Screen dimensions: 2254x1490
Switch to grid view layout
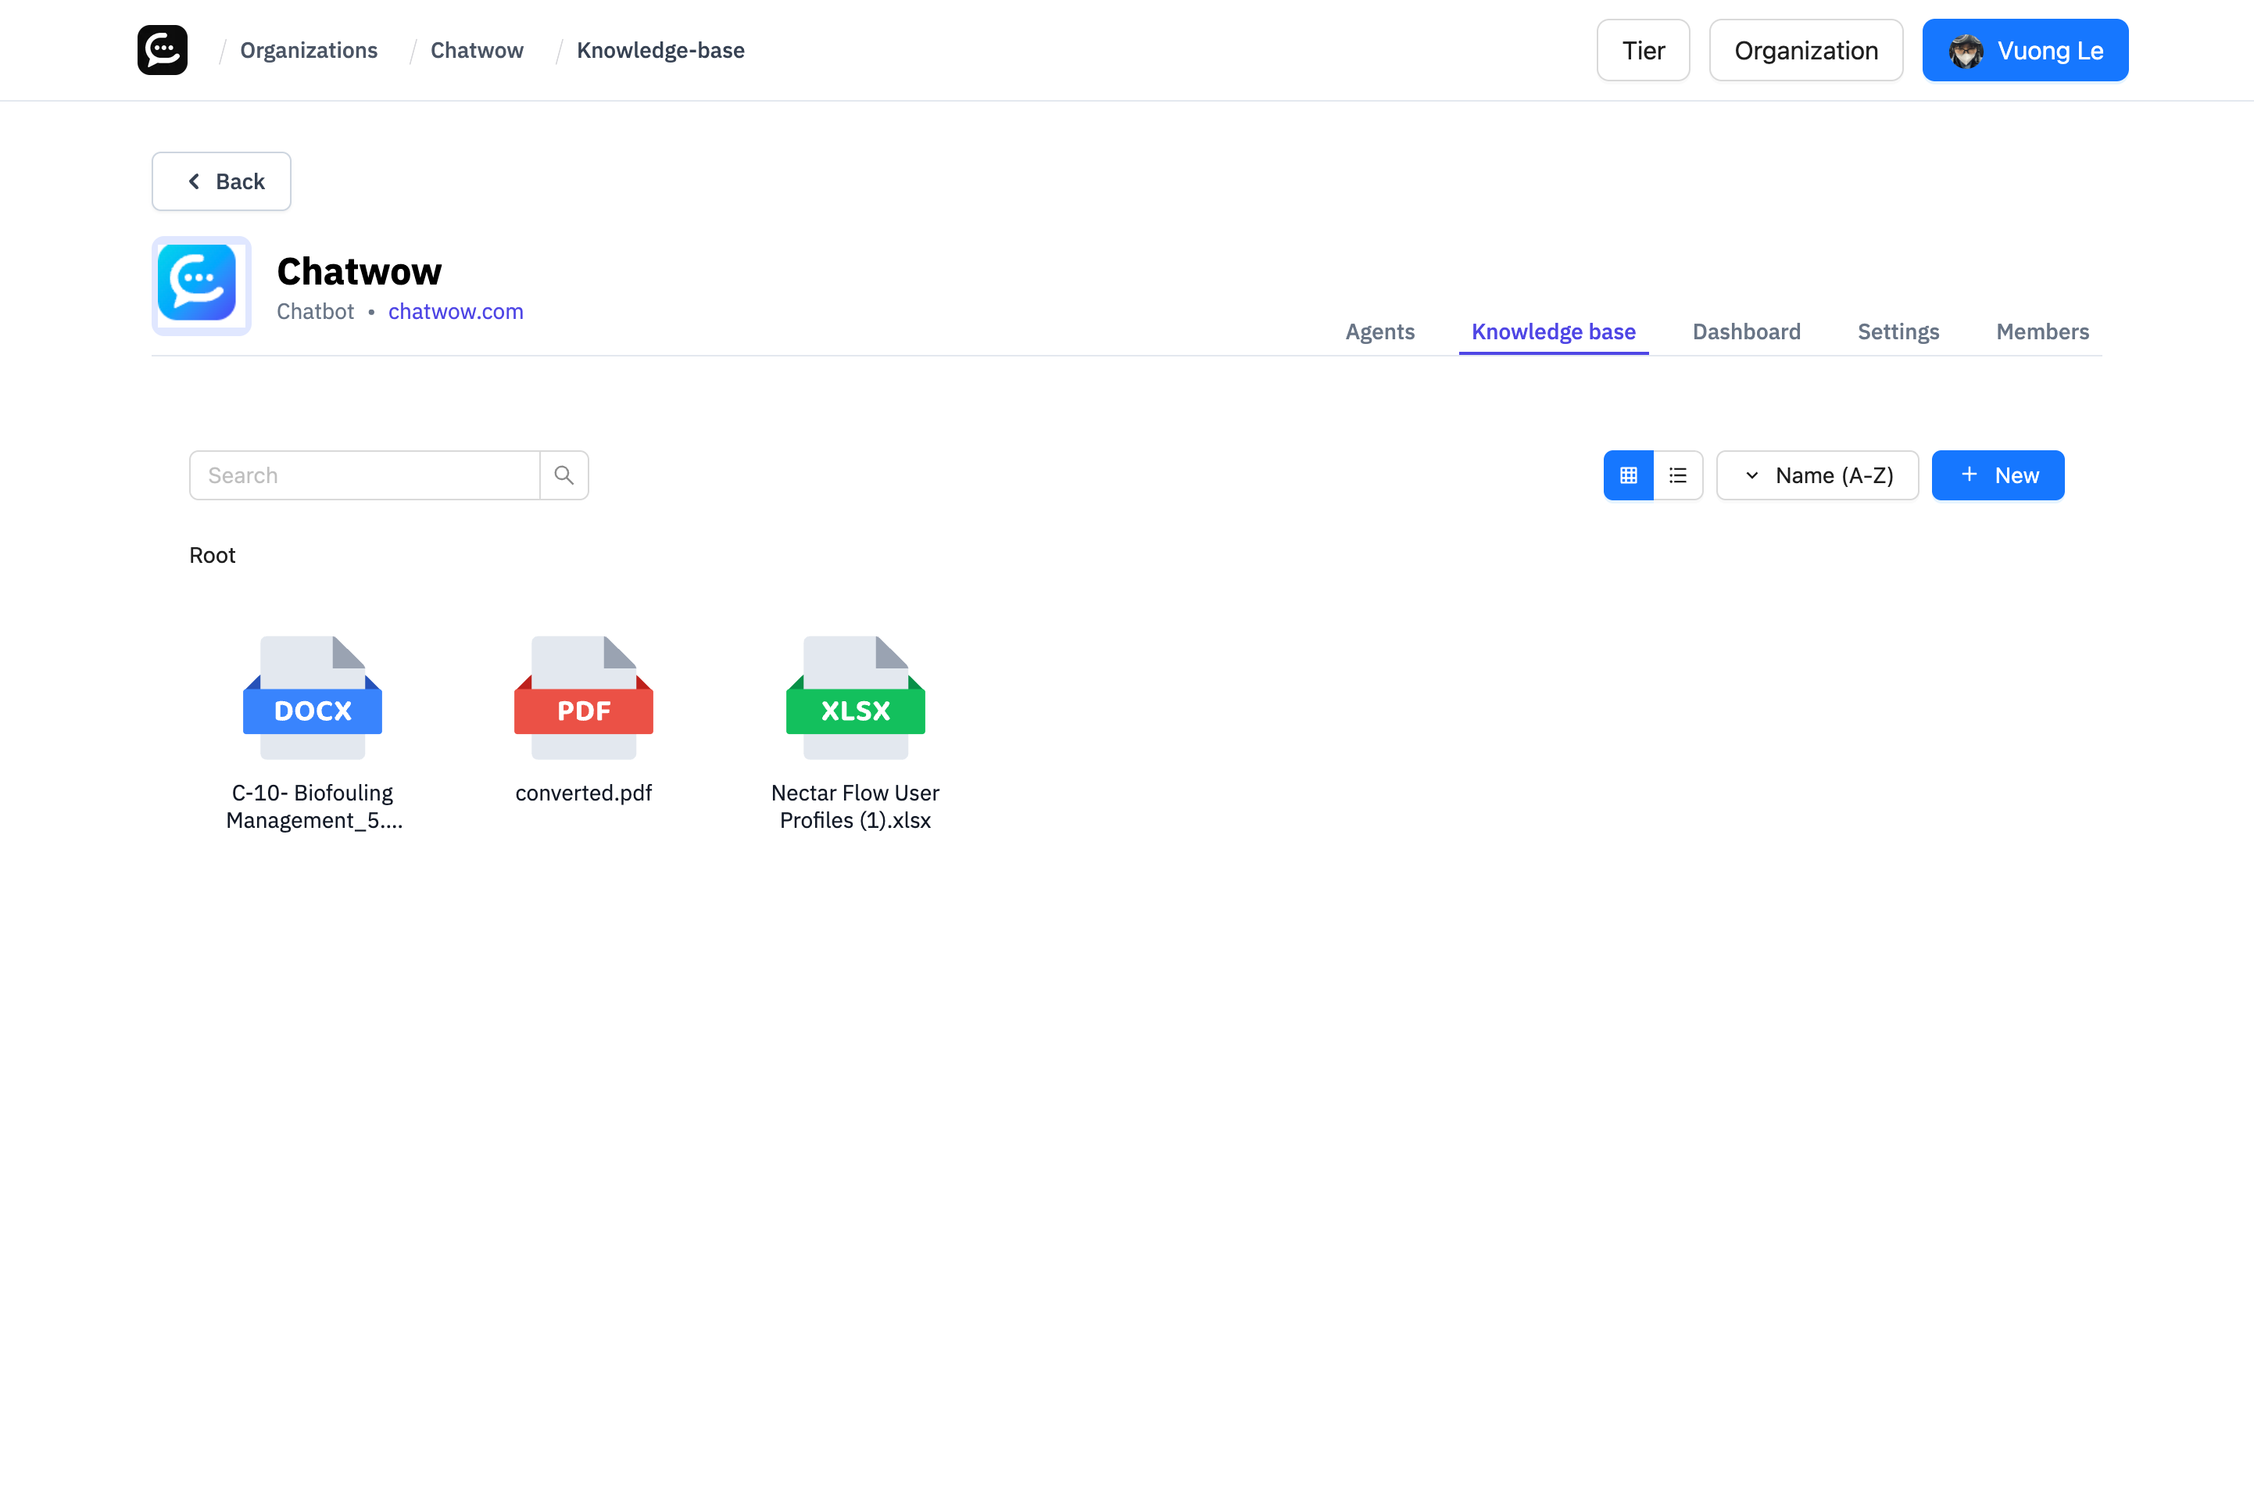(1627, 475)
